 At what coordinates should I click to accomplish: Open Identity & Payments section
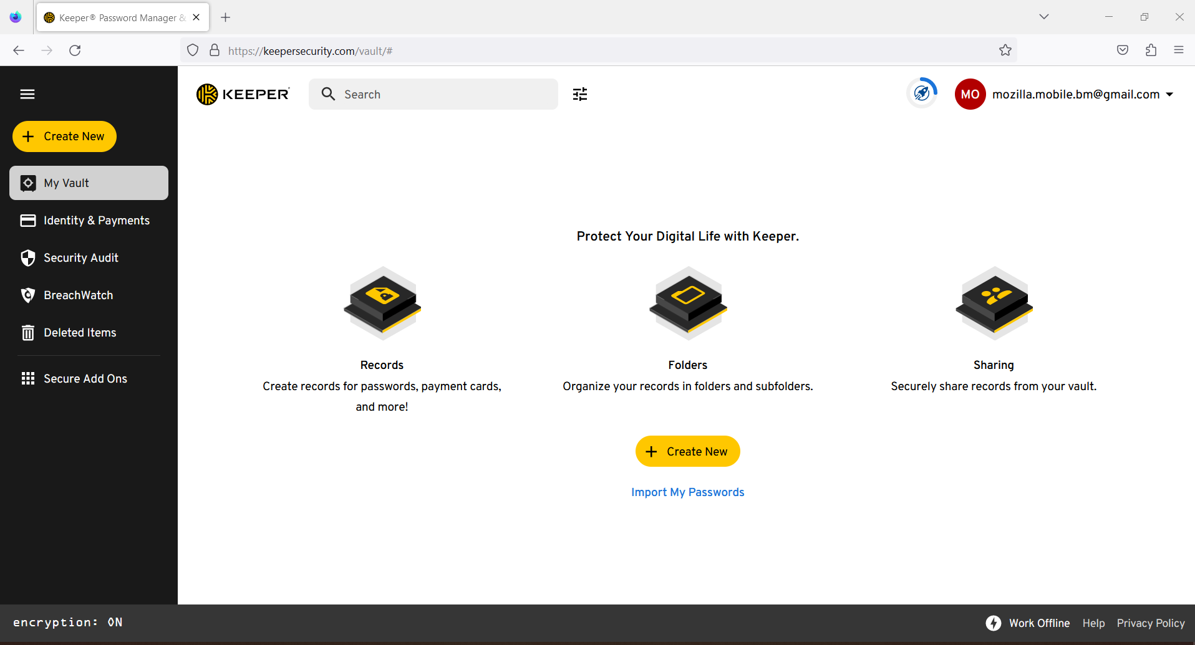(x=96, y=220)
